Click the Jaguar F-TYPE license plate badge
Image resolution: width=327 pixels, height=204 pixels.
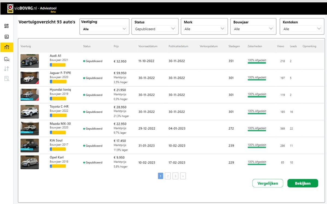(x=58, y=82)
